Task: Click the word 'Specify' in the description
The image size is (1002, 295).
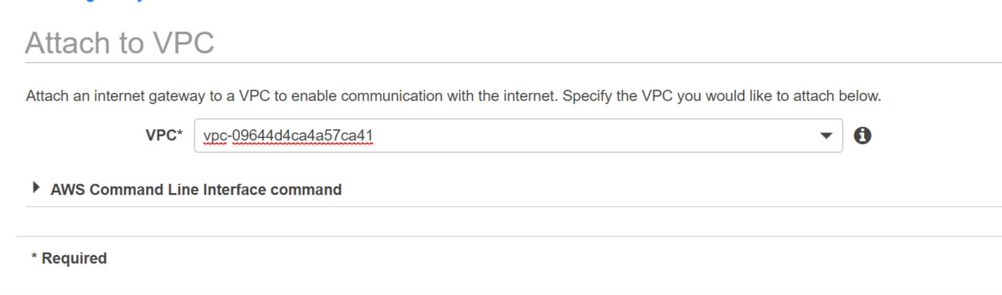Action: (587, 96)
